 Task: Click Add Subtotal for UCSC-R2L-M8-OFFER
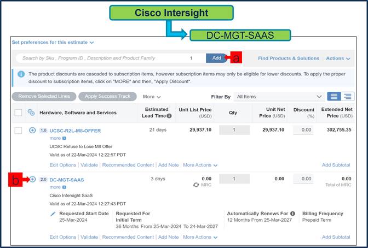tap(336, 165)
